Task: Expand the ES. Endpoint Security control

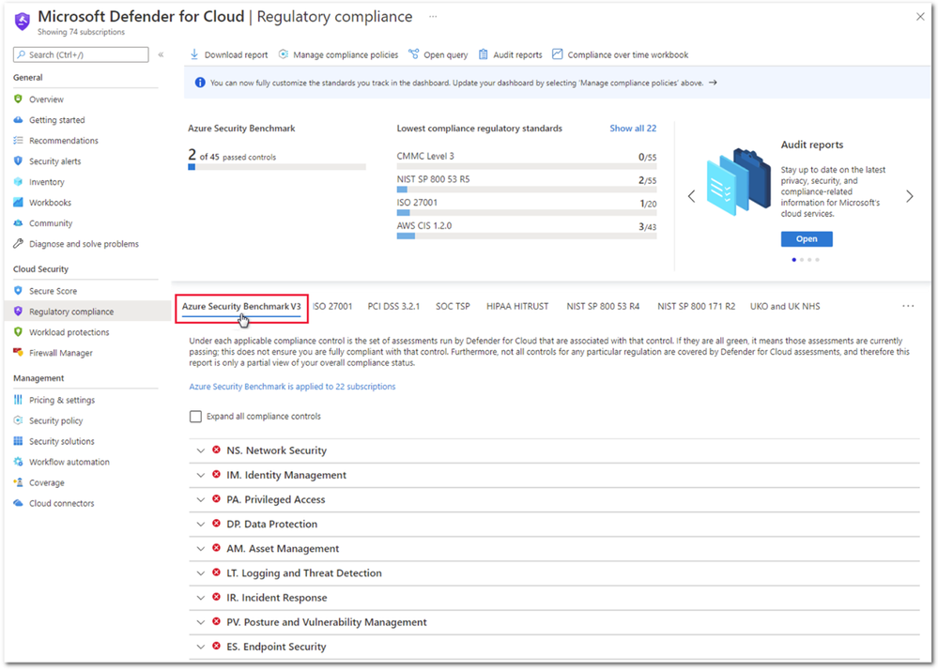Action: click(x=200, y=647)
